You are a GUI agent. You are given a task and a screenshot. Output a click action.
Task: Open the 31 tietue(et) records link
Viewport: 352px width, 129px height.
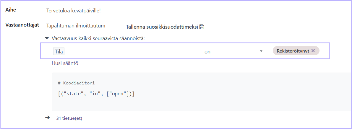(69, 118)
